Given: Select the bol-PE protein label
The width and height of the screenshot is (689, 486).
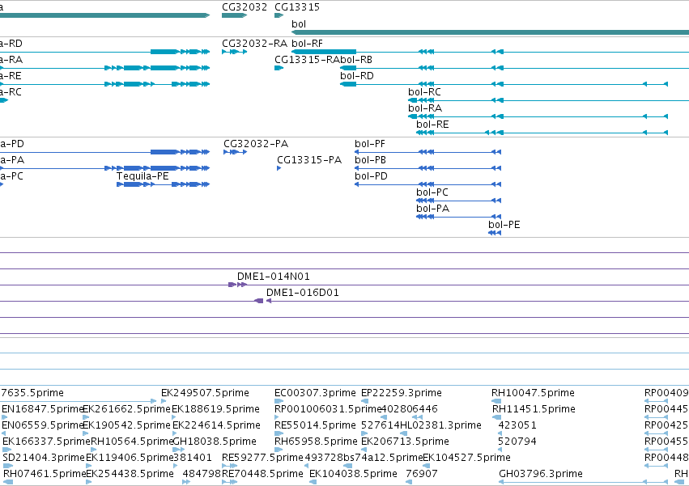Looking at the screenshot, I should click(x=504, y=225).
